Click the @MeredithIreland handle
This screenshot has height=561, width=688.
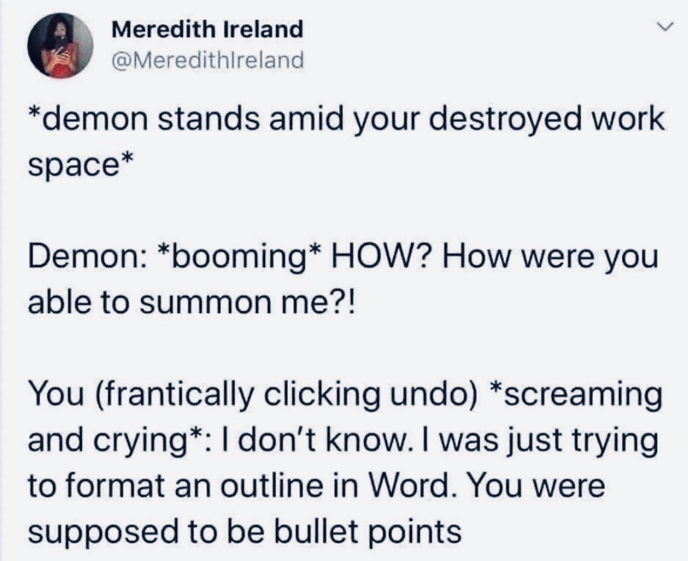pos(208,60)
